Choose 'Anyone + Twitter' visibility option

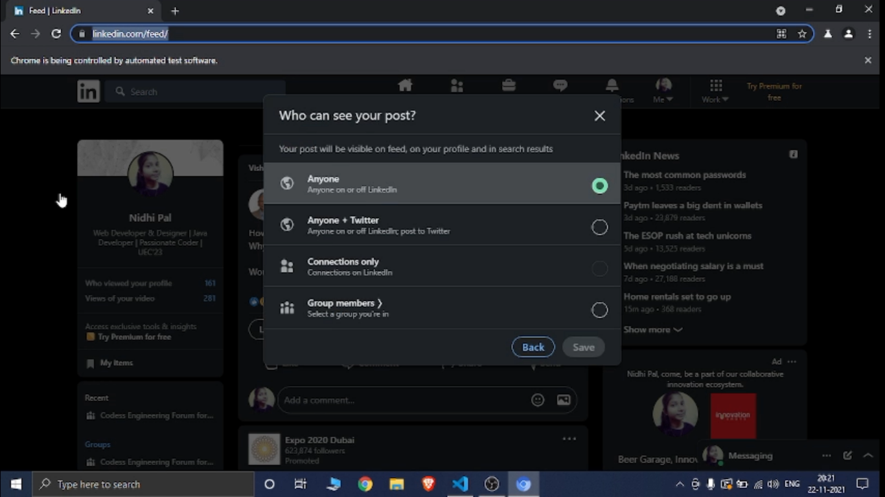599,227
